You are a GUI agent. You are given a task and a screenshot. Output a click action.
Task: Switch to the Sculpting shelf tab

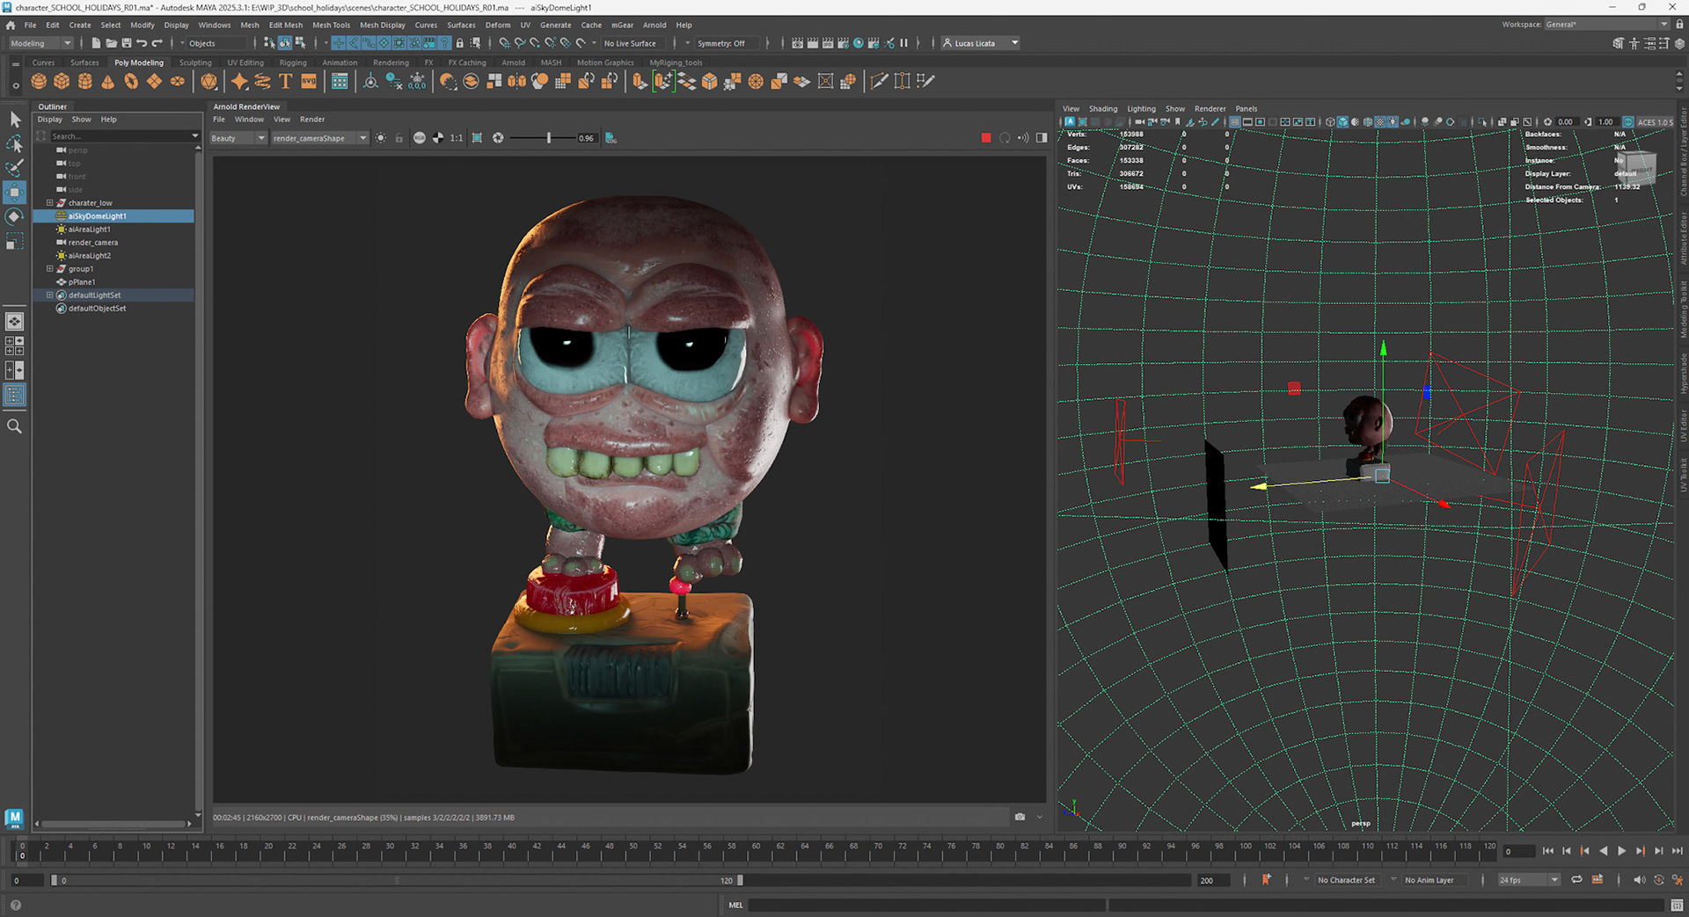[195, 62]
